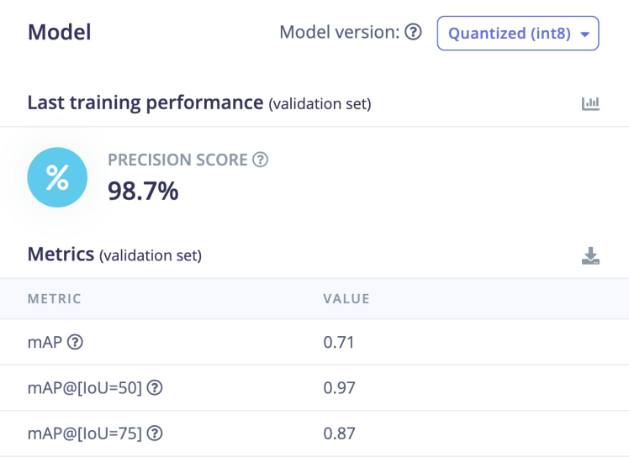Click the Metrics section heading
Viewport: 629px width, 457px height.
click(x=61, y=254)
